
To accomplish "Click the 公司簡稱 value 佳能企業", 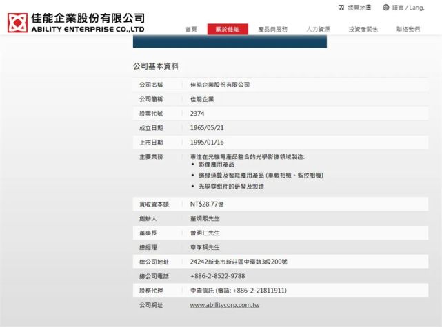I will point(202,99).
